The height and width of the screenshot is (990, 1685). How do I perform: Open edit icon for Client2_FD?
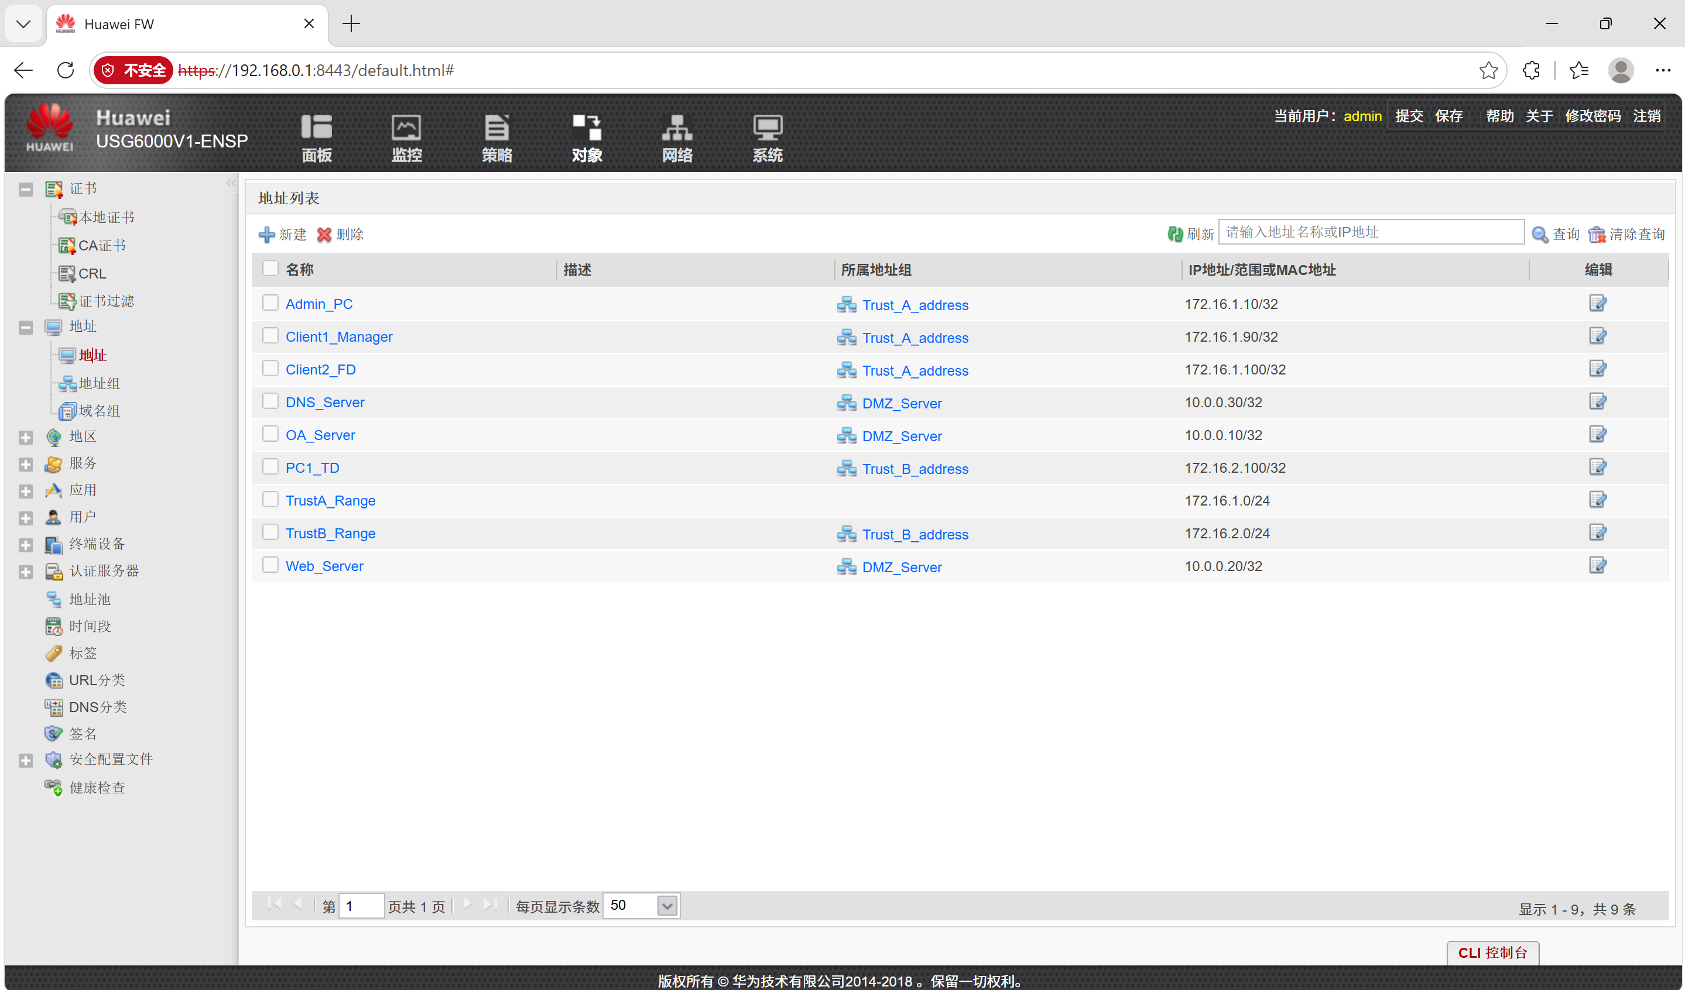point(1597,369)
